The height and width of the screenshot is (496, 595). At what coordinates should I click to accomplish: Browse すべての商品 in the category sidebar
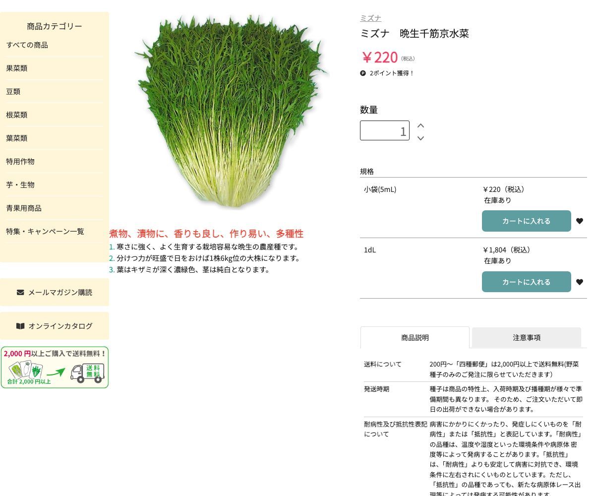[27, 45]
